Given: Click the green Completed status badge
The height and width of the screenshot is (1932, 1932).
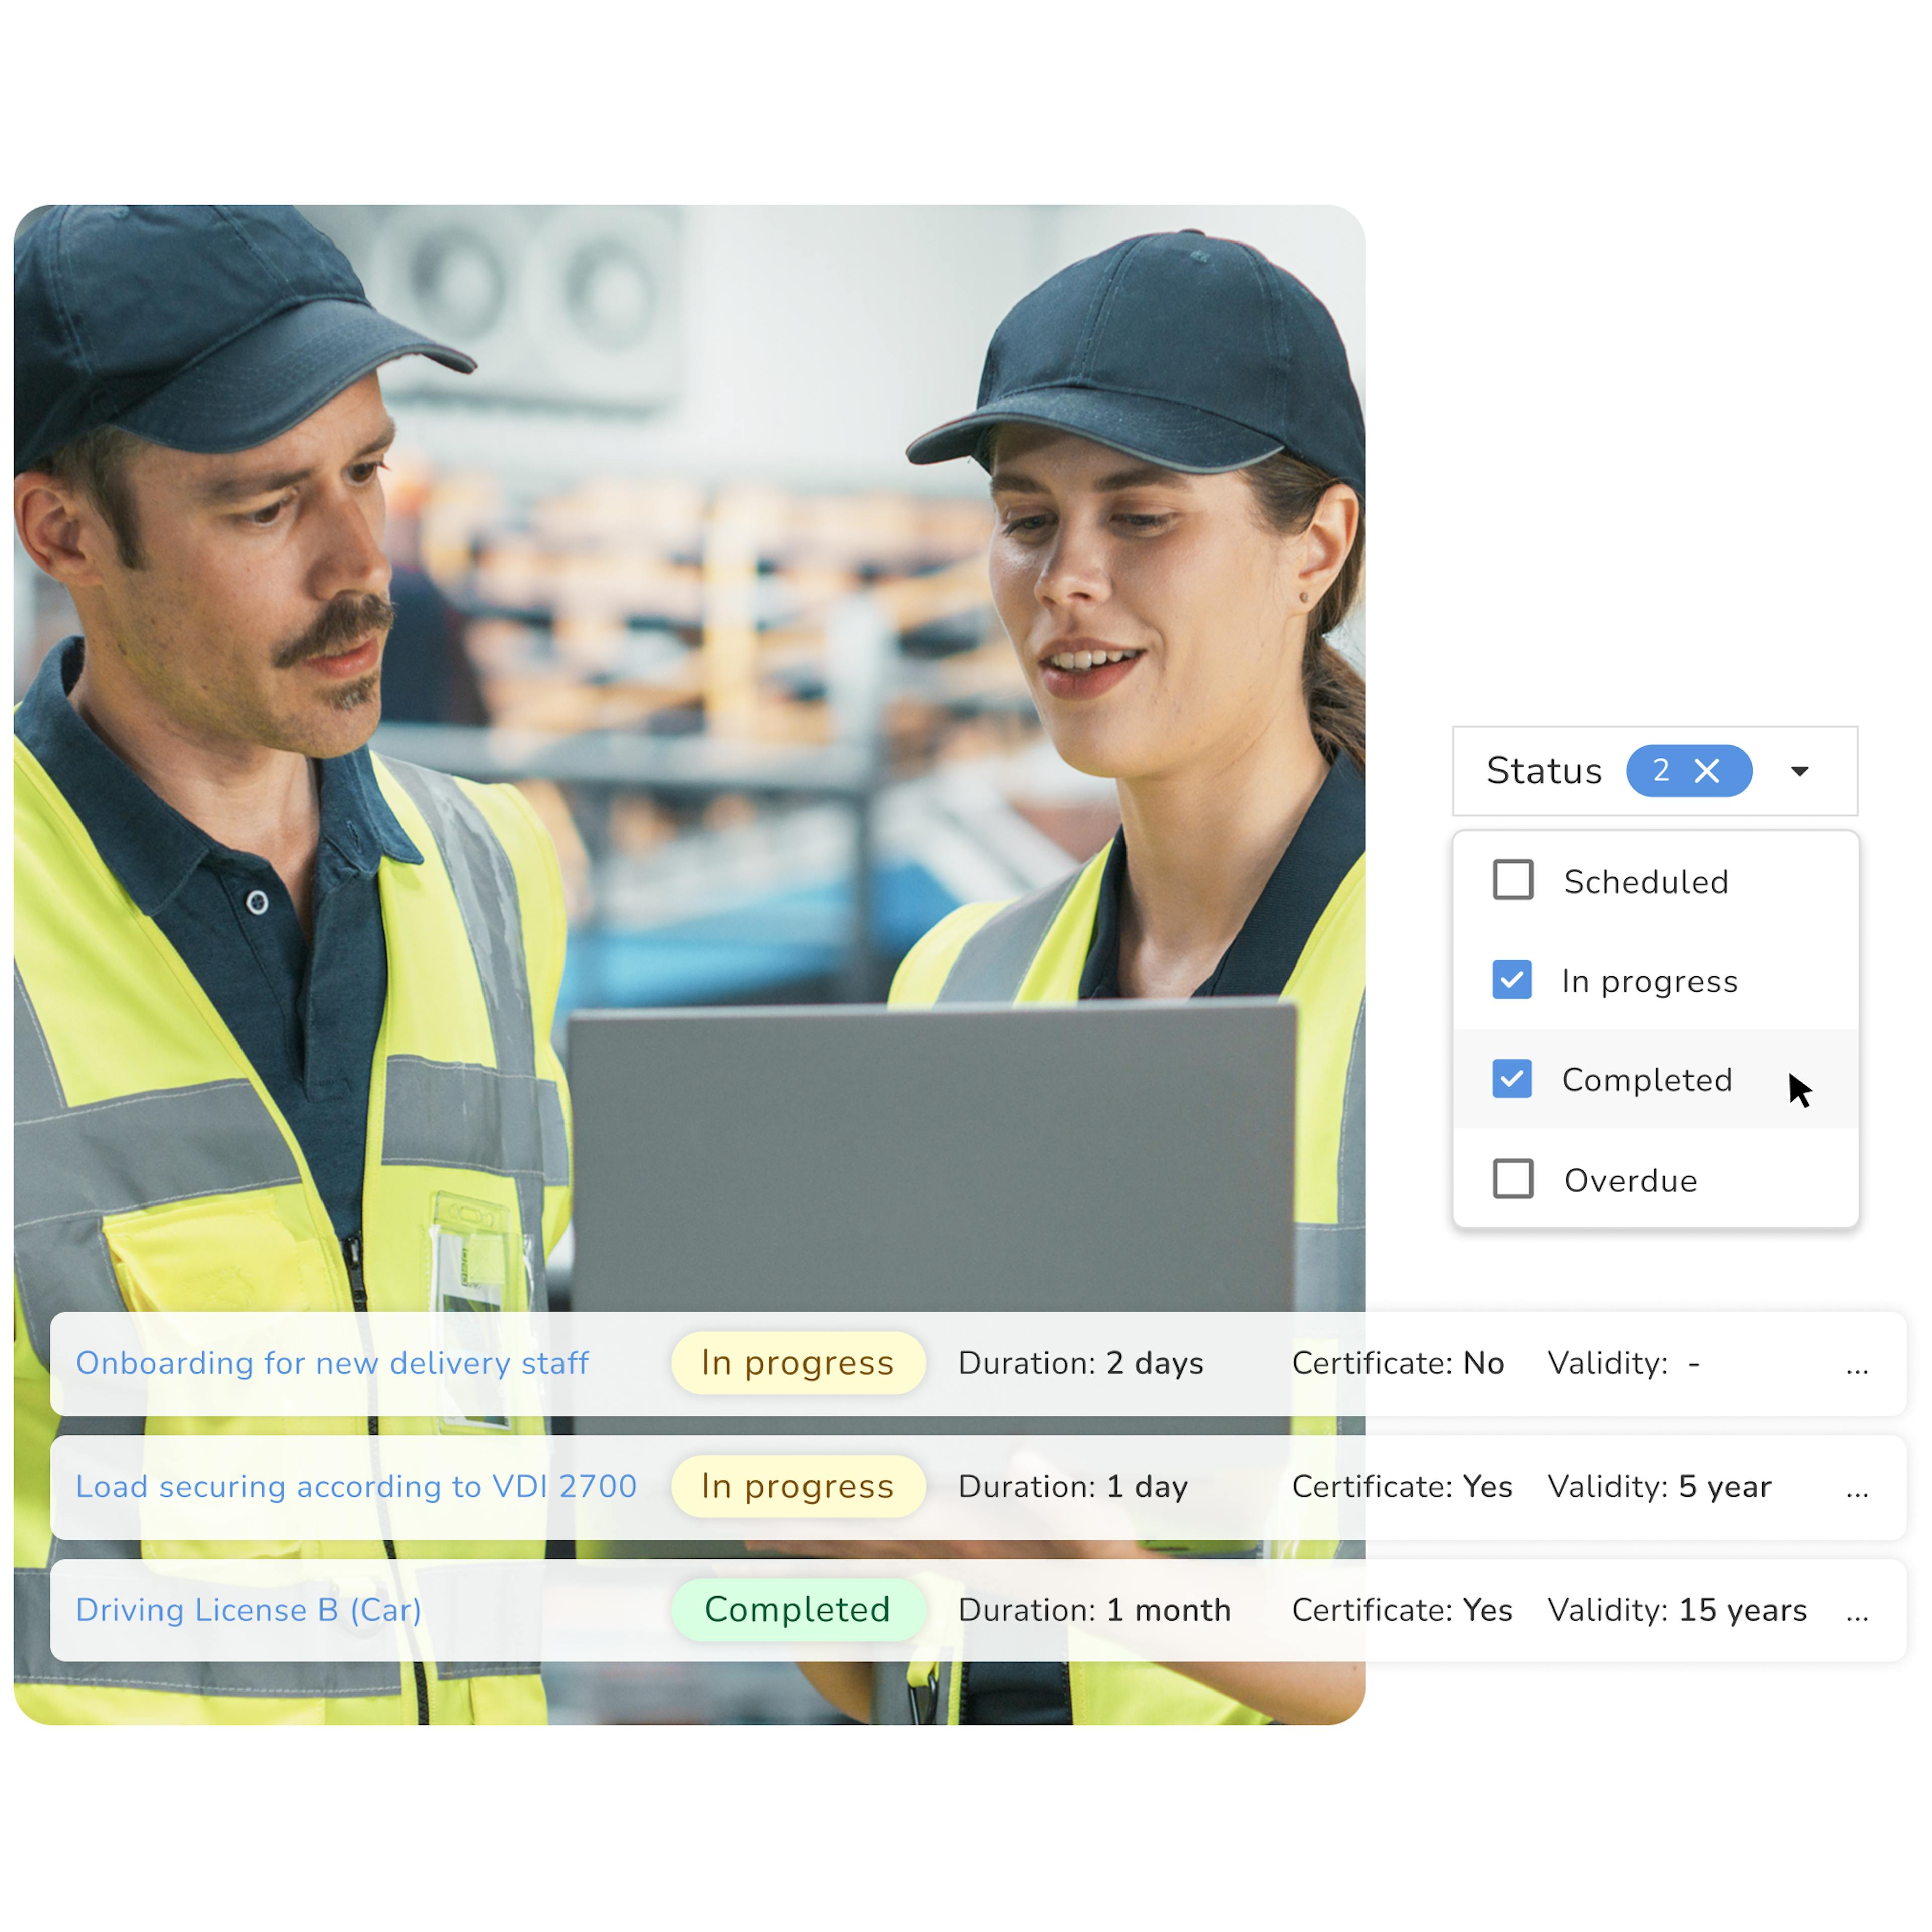Looking at the screenshot, I should point(797,1610).
